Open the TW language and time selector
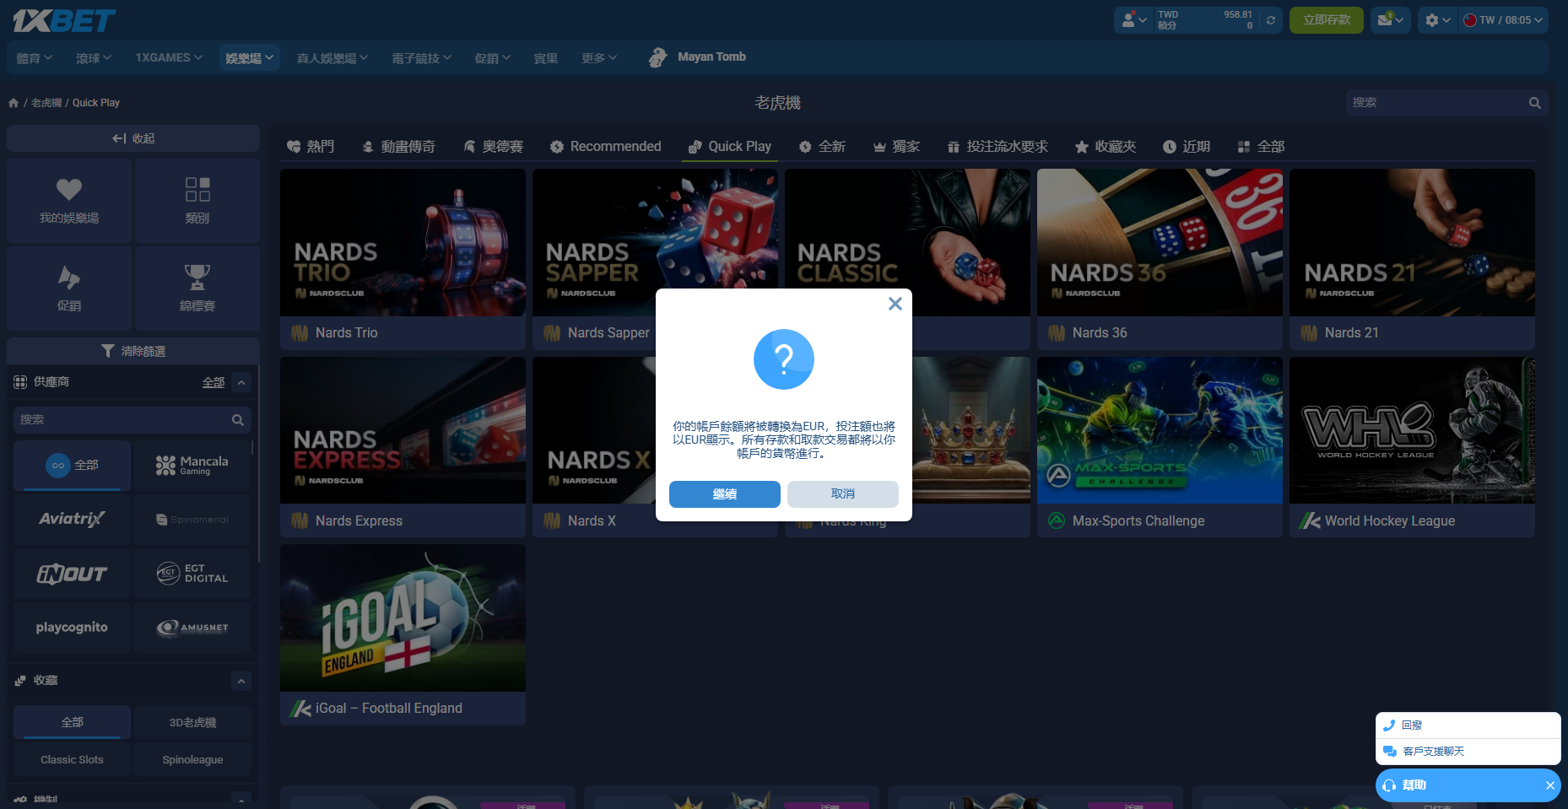1568x809 pixels. point(1503,20)
